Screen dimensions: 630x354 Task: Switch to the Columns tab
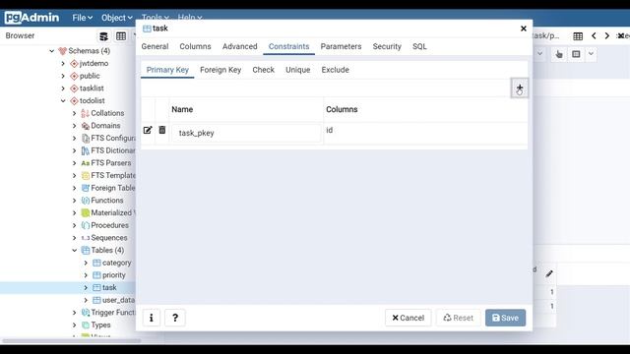(x=195, y=46)
